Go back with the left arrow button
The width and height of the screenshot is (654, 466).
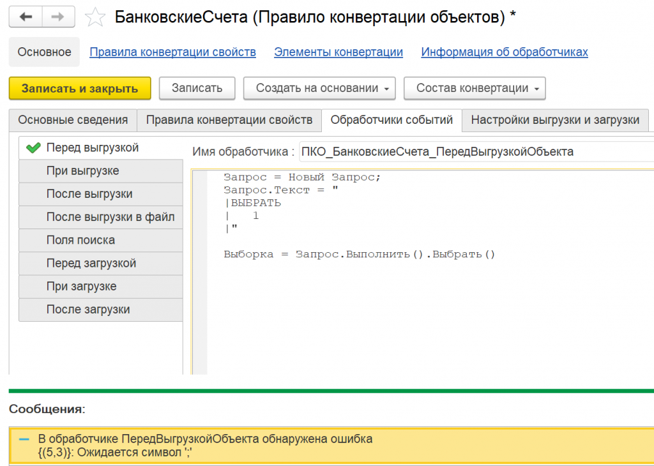click(26, 17)
